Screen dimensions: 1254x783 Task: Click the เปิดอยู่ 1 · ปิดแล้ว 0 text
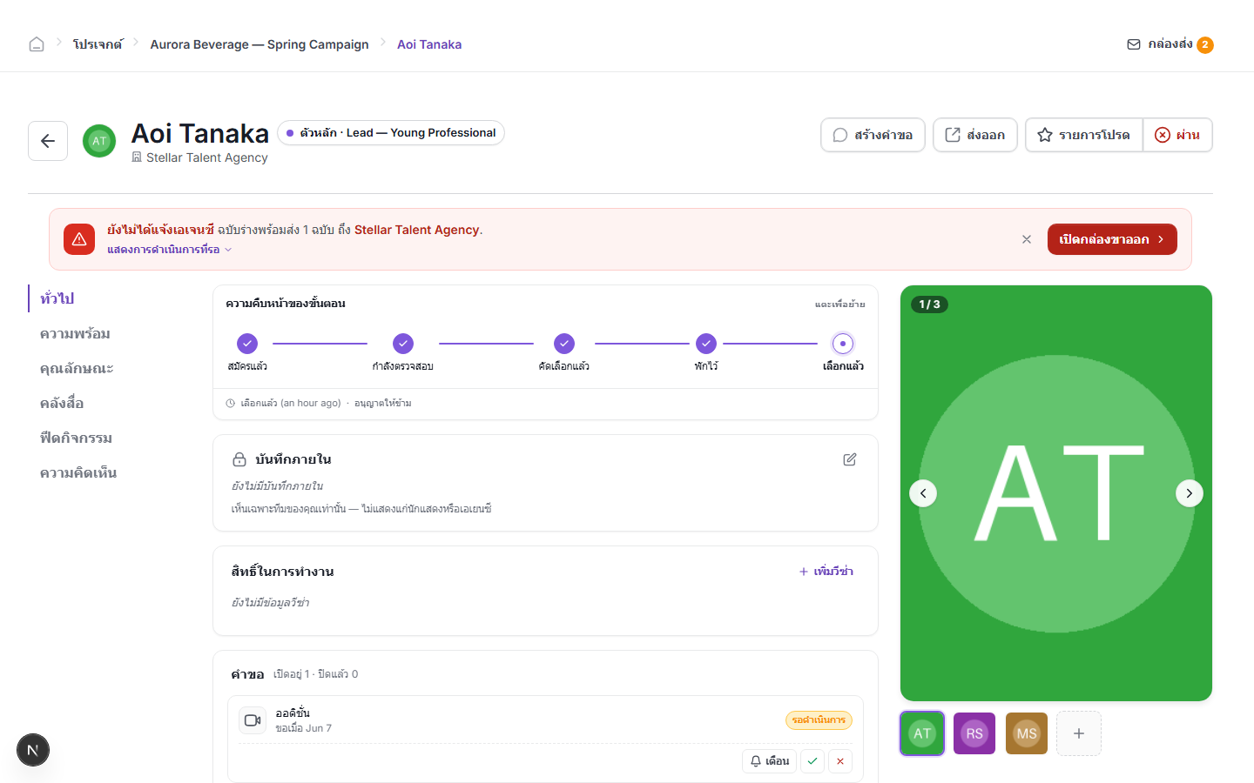316,674
